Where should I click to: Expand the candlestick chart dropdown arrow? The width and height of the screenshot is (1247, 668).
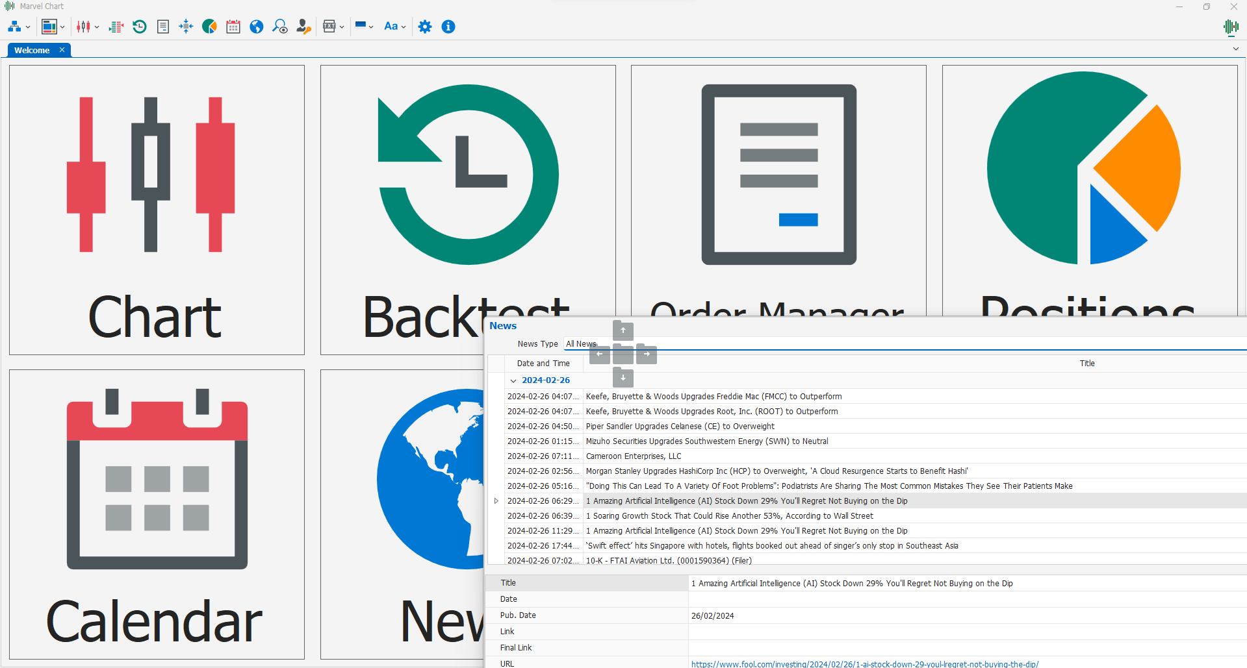(97, 27)
